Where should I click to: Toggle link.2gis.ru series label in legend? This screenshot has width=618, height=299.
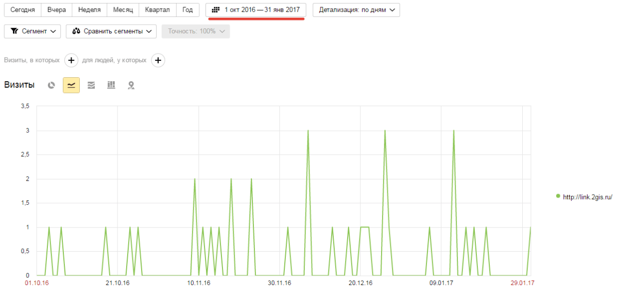point(587,197)
